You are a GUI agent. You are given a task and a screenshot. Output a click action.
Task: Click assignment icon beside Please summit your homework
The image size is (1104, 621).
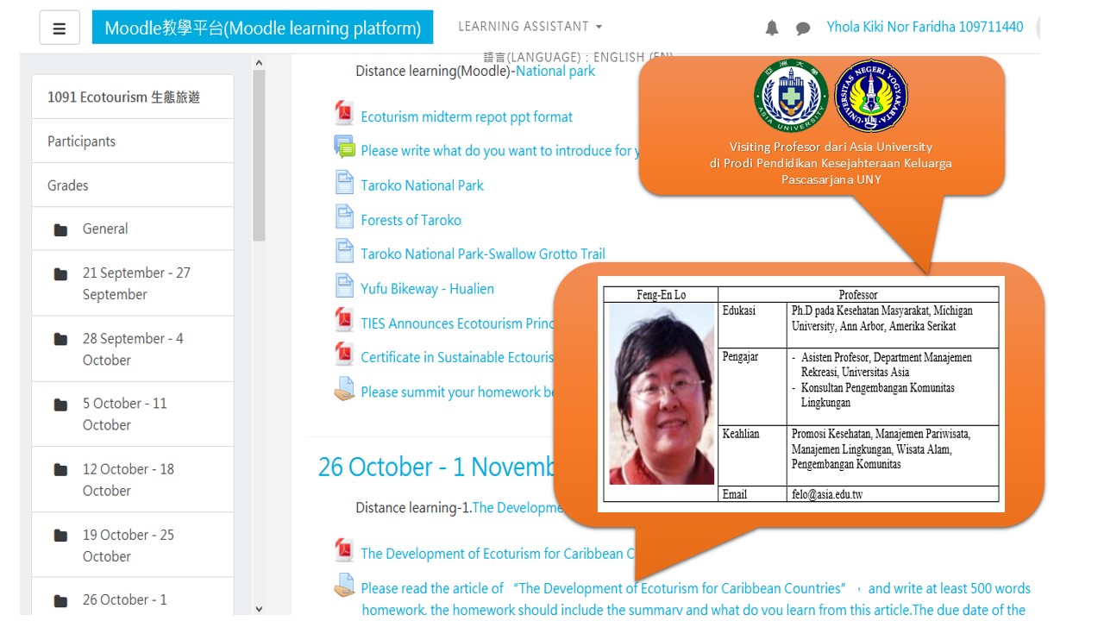tap(344, 390)
